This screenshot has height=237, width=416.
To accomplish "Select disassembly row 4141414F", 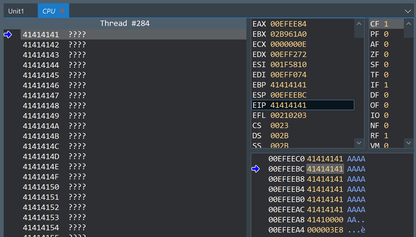I will coord(133,177).
